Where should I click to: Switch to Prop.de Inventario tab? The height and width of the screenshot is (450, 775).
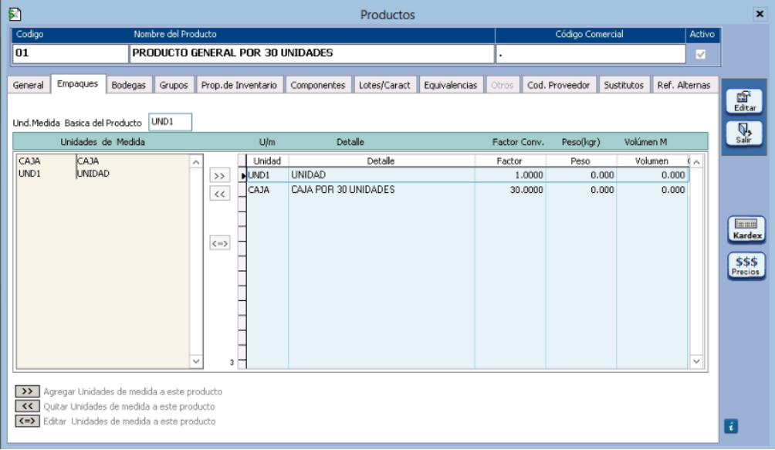point(239,85)
